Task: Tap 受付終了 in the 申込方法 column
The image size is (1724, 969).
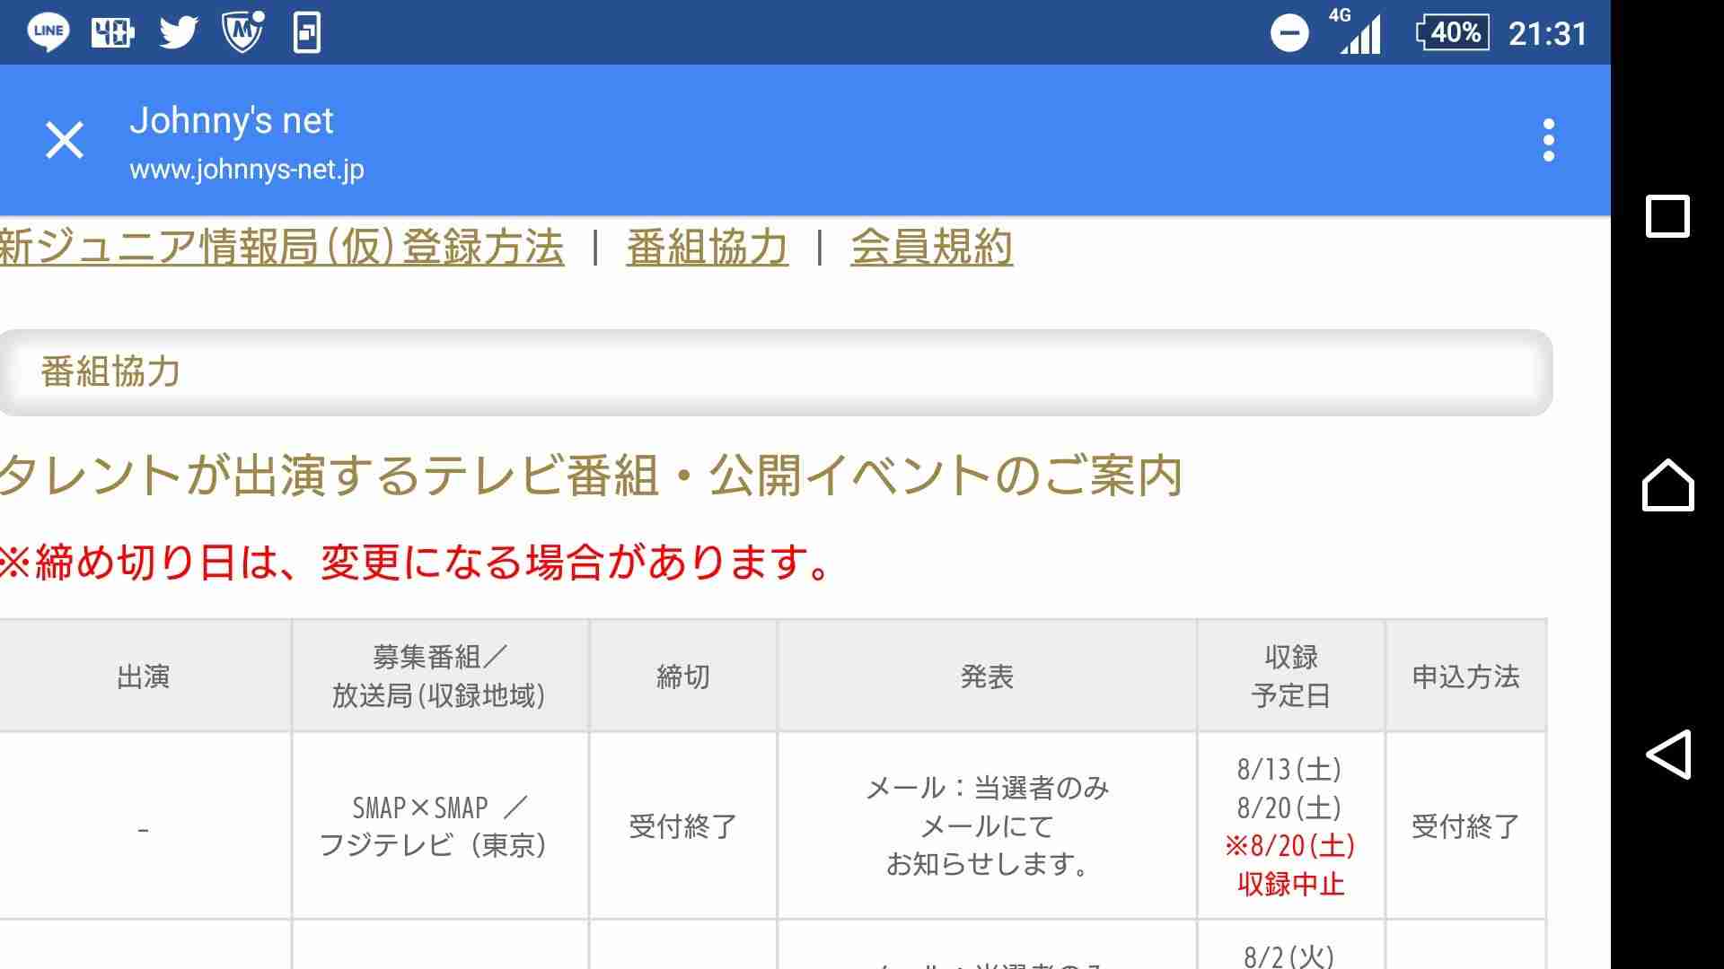Action: tap(1465, 826)
